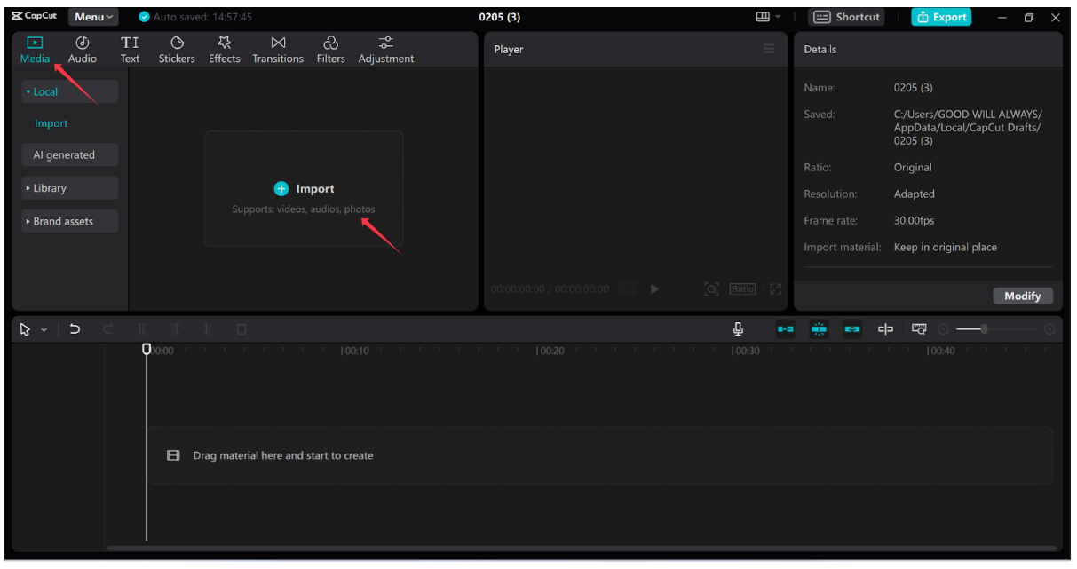Collapse the Local section
Screen dimensions: 1077x569
(69, 91)
